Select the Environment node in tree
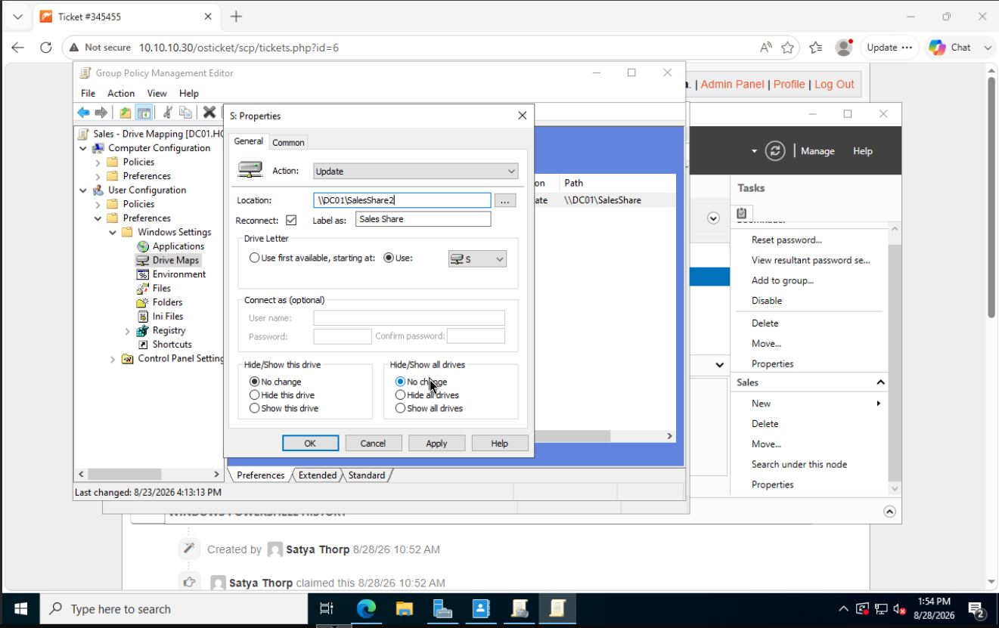Screen dimensions: 999x628 pos(178,274)
